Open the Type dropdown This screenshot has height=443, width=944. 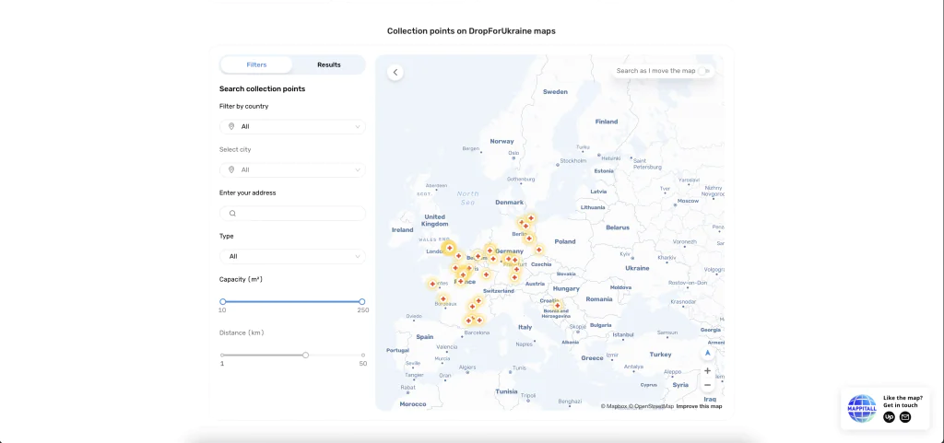pyautogui.click(x=292, y=257)
